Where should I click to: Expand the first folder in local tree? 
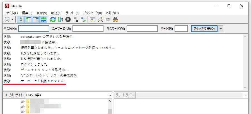[22, 101]
